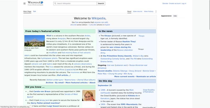The image size is (210, 108).
Task: Switch to the Main Page tab
Action: [27, 11]
